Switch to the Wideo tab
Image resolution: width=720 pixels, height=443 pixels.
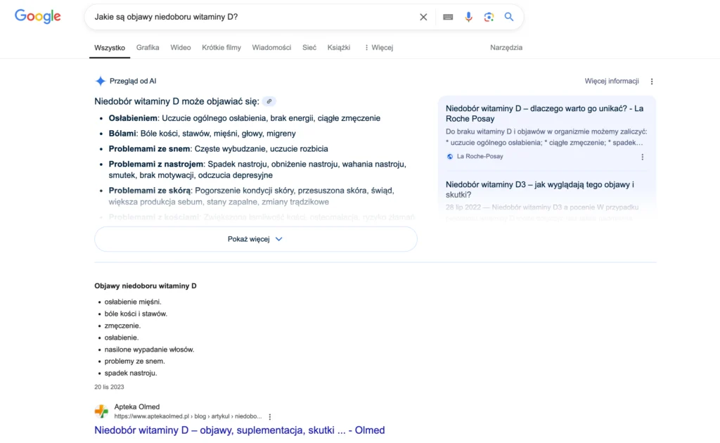pyautogui.click(x=181, y=47)
